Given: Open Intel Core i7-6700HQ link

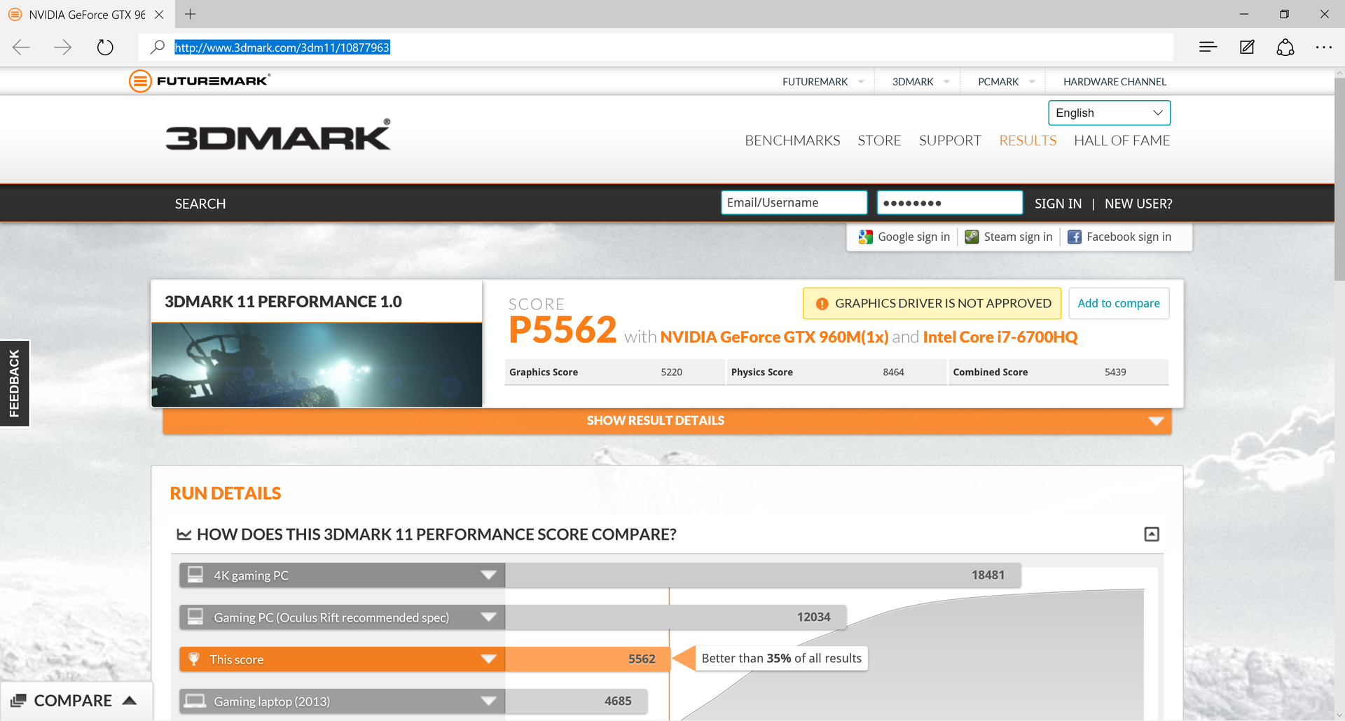Looking at the screenshot, I should 1000,337.
